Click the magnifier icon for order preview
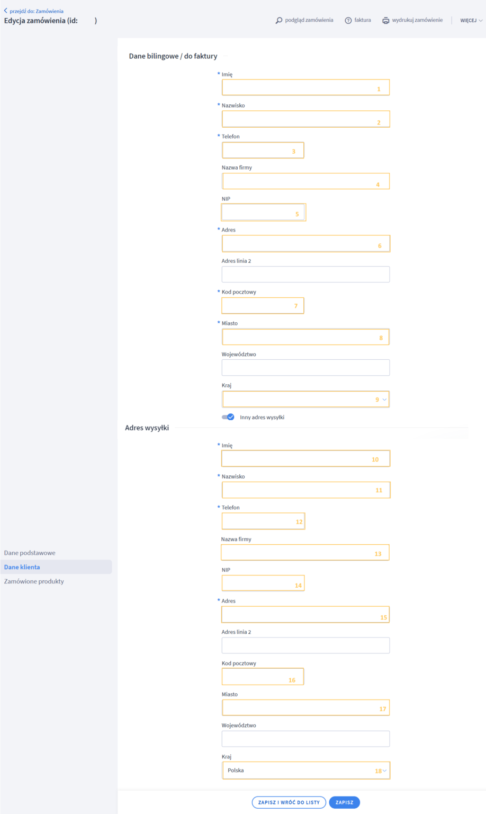Screen dimensions: 486x814 tap(279, 21)
